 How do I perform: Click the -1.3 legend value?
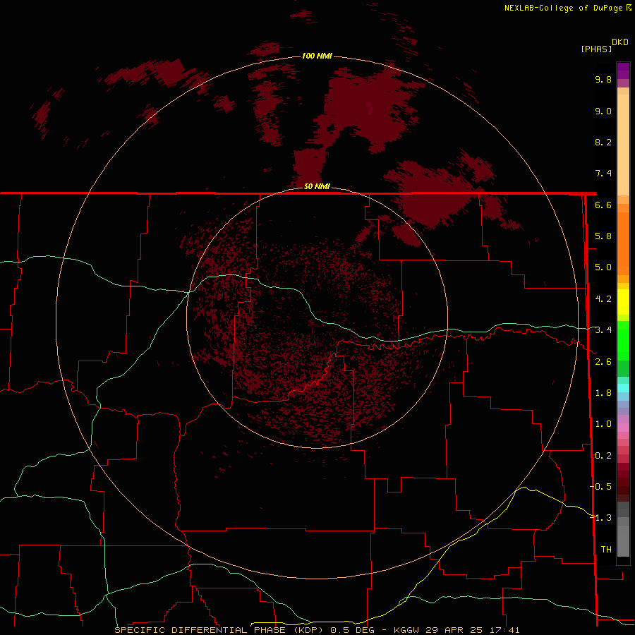point(600,518)
